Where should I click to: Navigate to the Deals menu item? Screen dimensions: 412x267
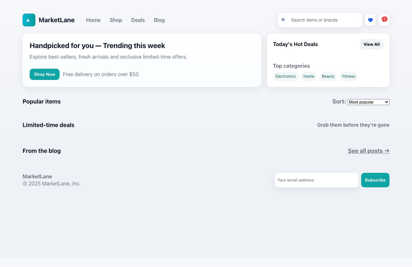138,20
